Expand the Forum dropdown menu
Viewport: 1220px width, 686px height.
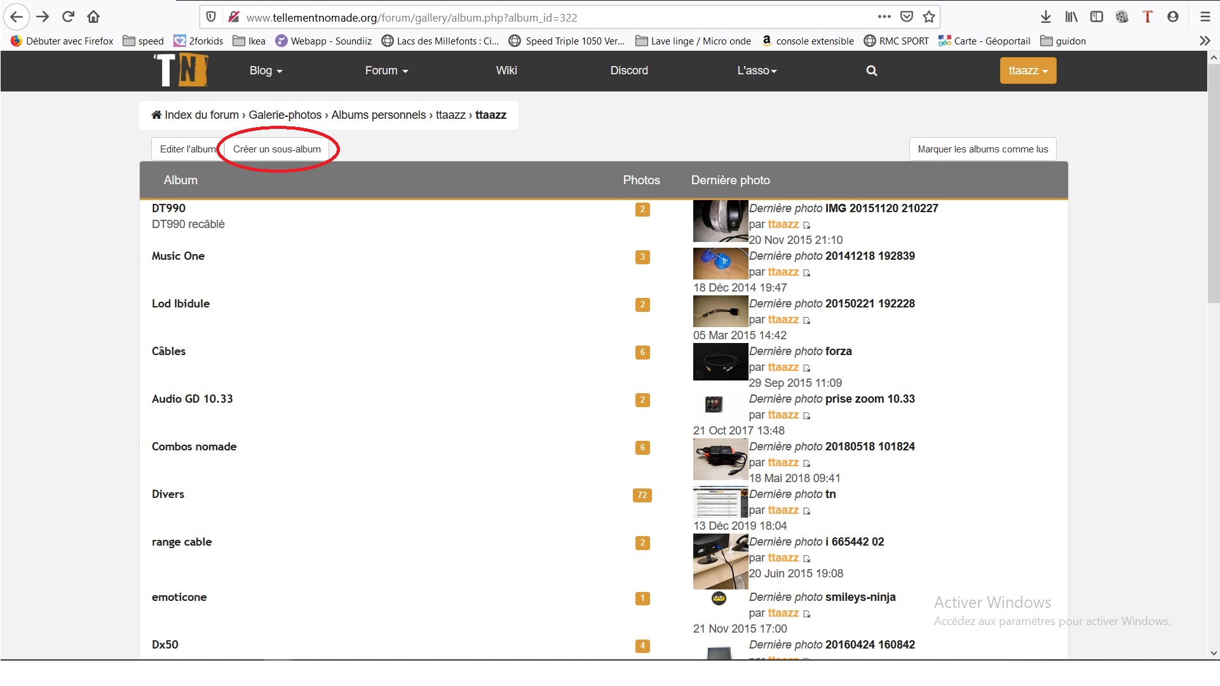pos(386,71)
